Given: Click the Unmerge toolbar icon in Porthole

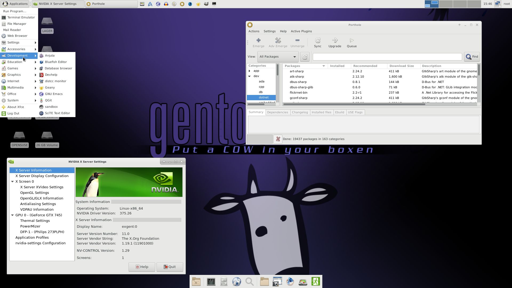Looking at the screenshot, I should pyautogui.click(x=297, y=43).
